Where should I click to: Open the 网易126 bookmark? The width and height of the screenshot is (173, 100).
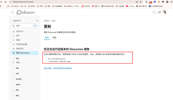tap(96, 6)
